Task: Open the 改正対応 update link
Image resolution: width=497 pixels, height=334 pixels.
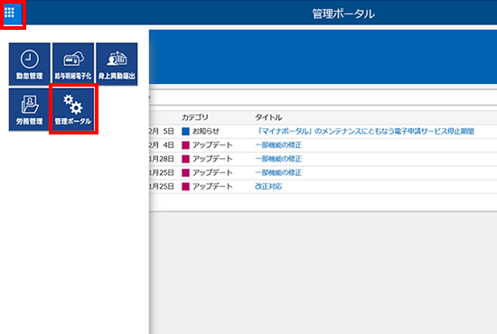Action: [x=268, y=187]
